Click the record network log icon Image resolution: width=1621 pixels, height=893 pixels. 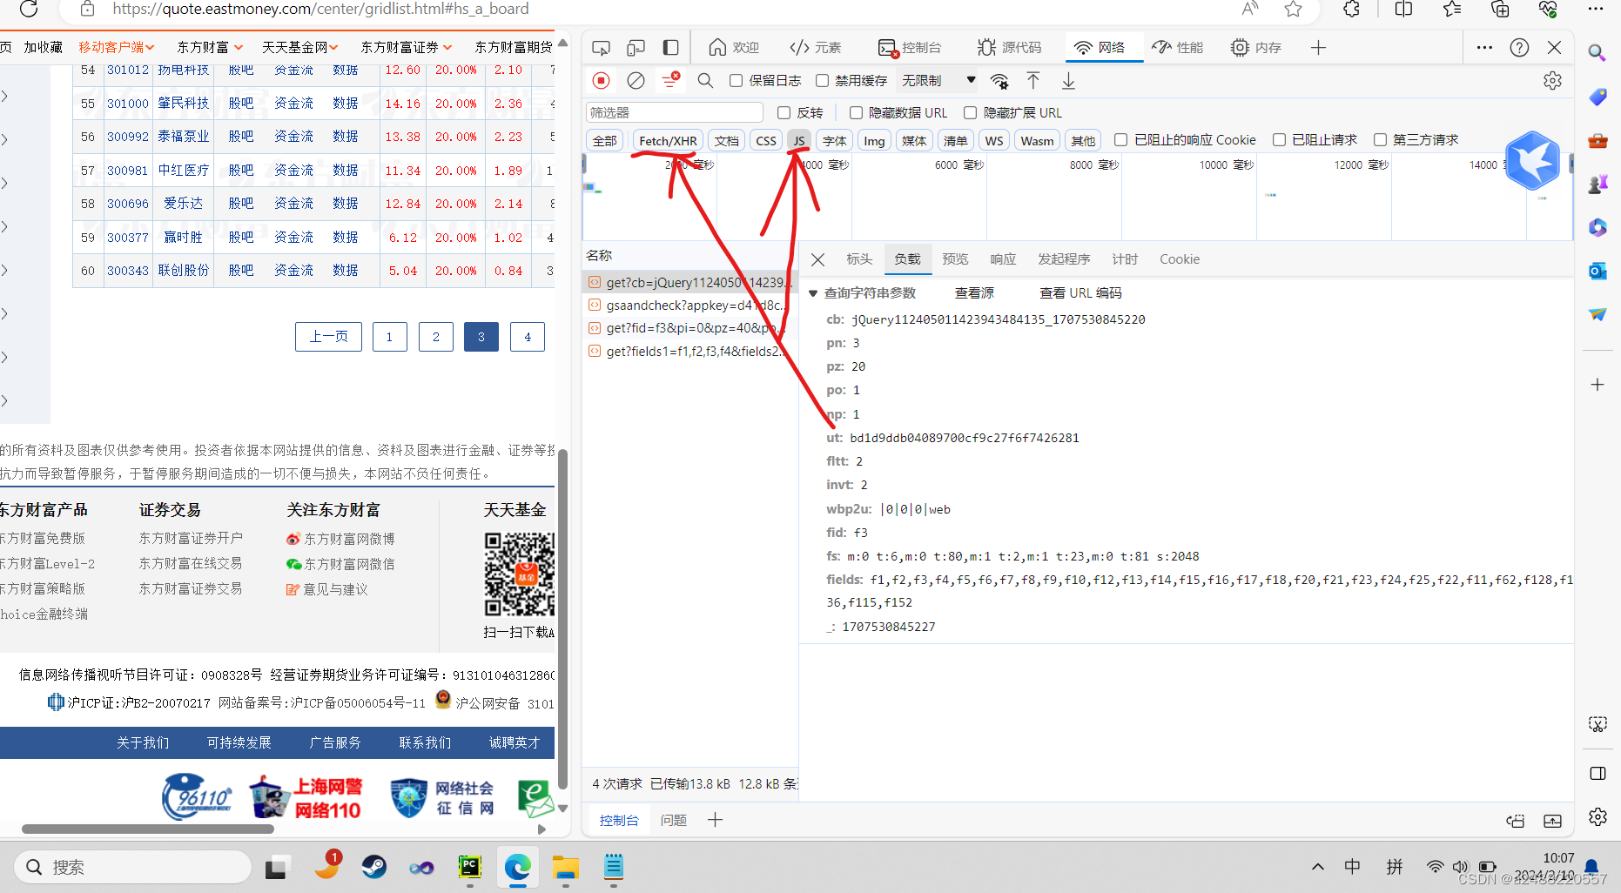tap(601, 81)
